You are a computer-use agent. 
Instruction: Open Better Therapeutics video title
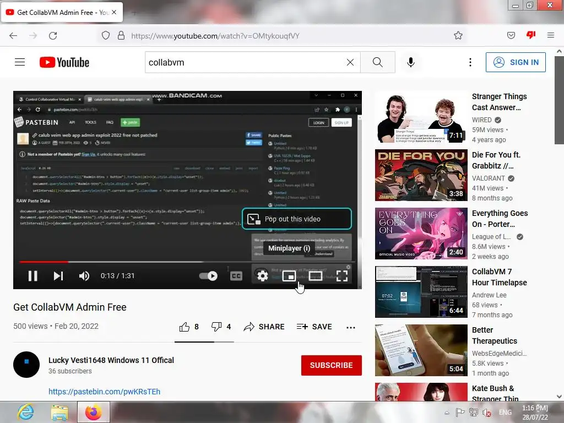point(495,335)
